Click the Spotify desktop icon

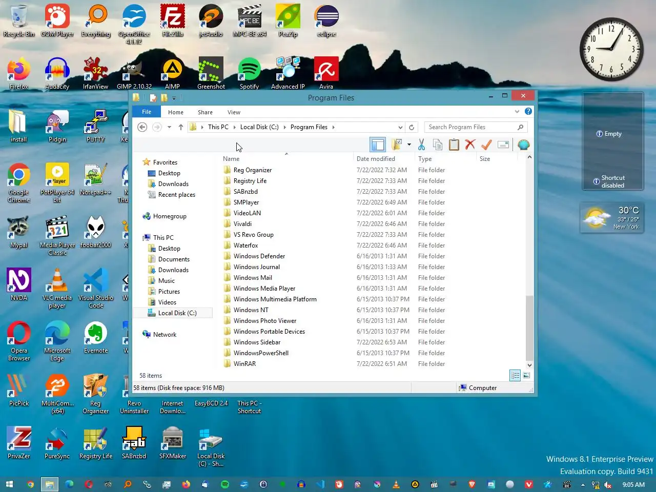point(249,73)
